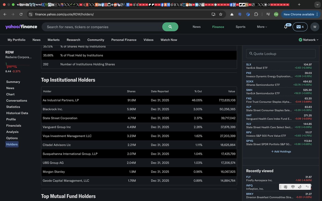This screenshot has height=201, width=322.
Task: Open the Chrome extensions puzzle icon
Action: (256, 14)
